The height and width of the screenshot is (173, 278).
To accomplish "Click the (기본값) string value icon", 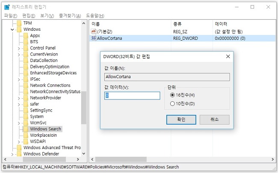I will 93,32.
